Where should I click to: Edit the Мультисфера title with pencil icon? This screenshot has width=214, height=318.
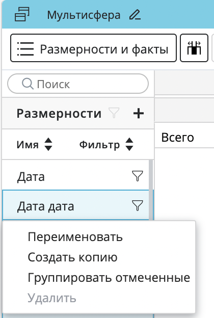click(x=135, y=15)
